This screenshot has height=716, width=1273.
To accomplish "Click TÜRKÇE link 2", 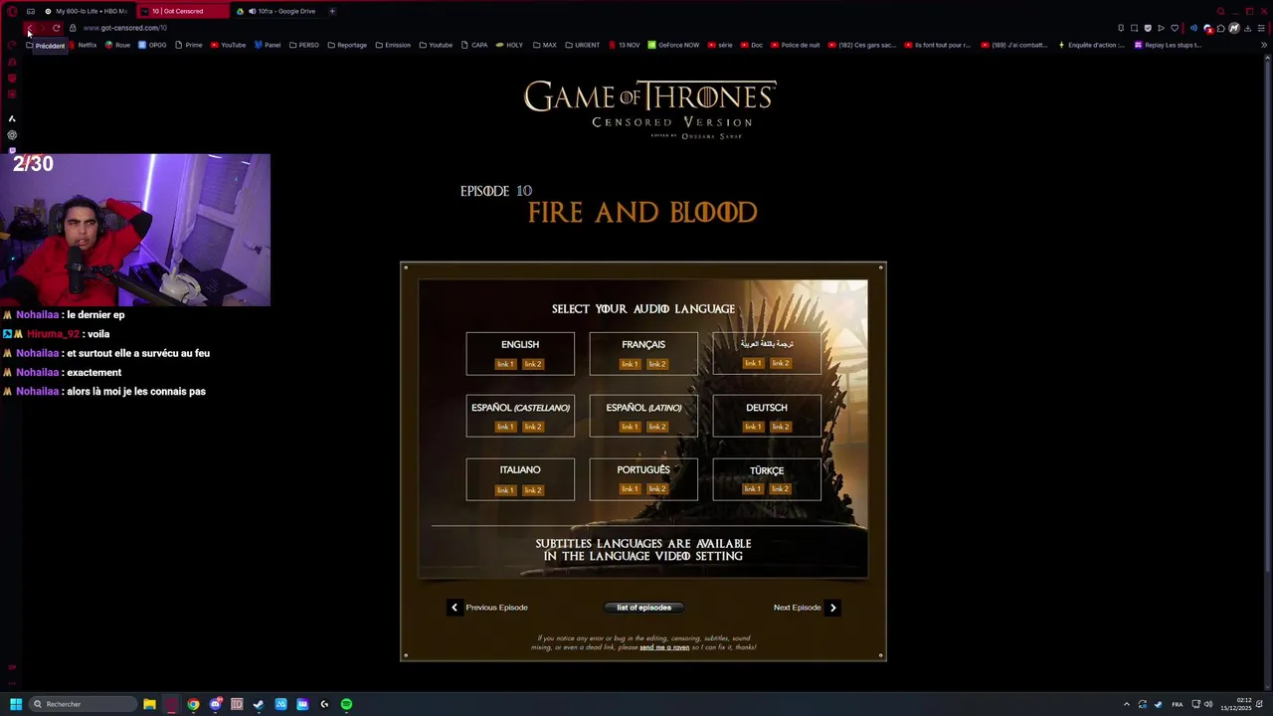I will pos(781,488).
